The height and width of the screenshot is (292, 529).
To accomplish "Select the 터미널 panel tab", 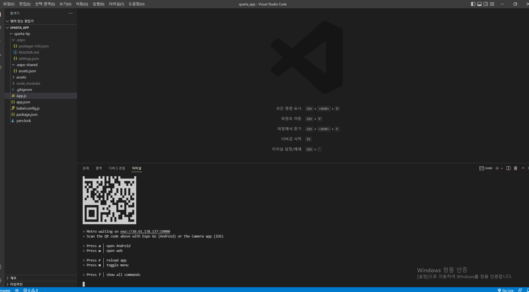I will [x=137, y=168].
